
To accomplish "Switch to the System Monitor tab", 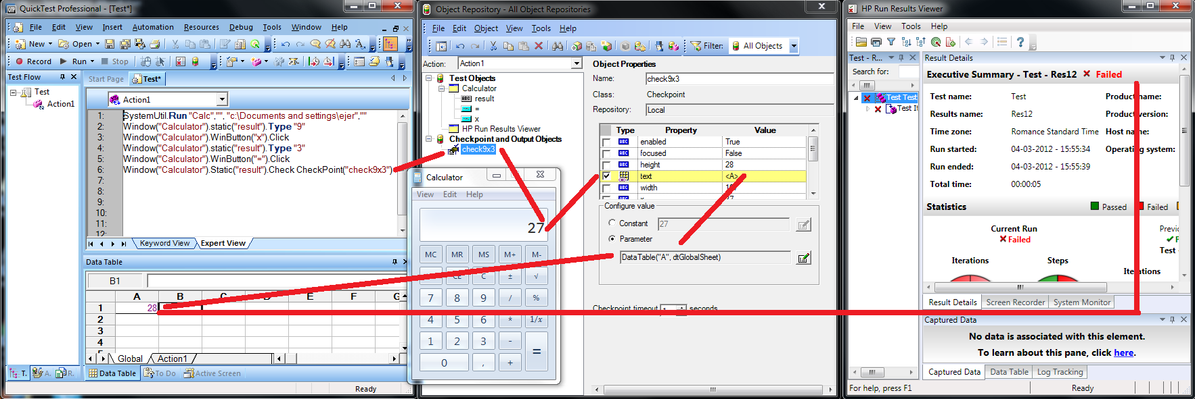I will (1081, 302).
